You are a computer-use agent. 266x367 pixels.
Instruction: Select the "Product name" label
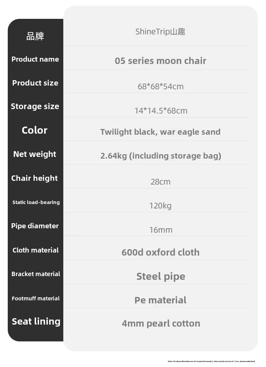coord(35,59)
